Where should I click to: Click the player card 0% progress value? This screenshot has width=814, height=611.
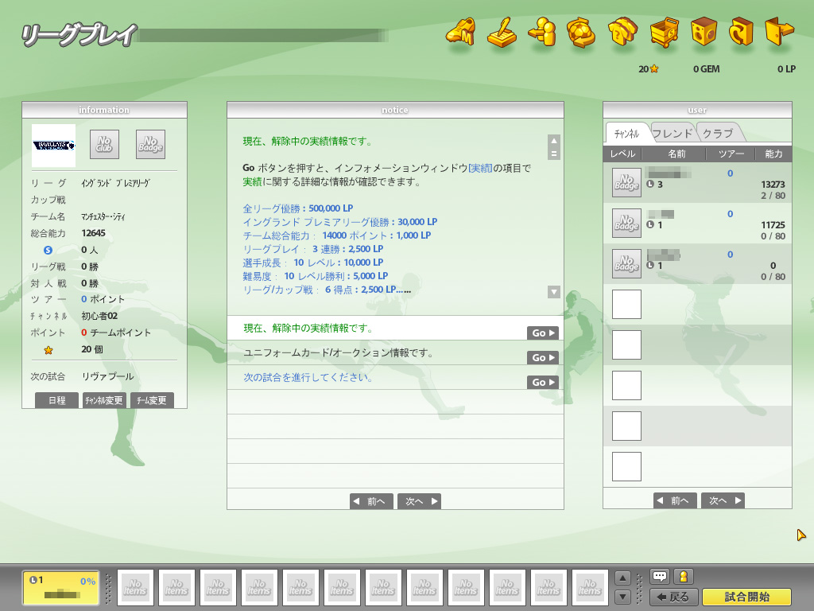tap(87, 582)
